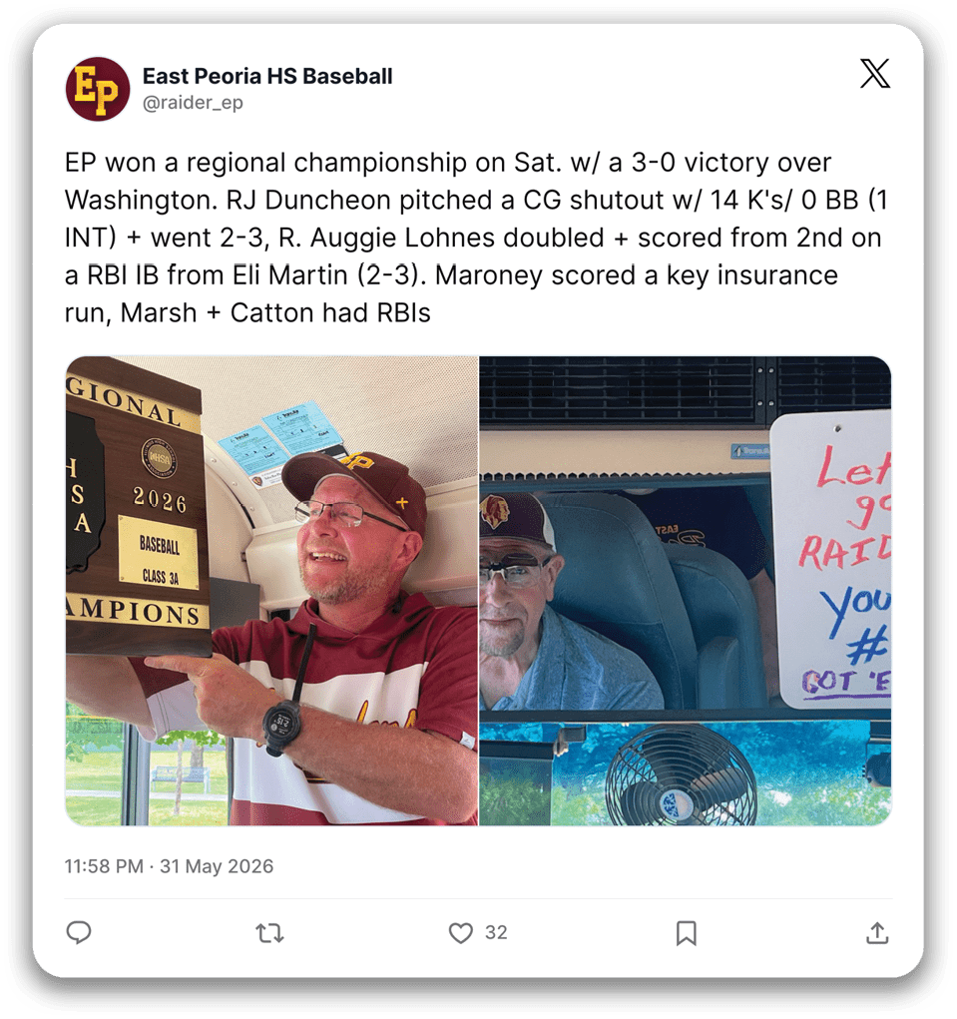Bookmark this East Peoria tweet
The image size is (957, 1019).
pyautogui.click(x=687, y=933)
